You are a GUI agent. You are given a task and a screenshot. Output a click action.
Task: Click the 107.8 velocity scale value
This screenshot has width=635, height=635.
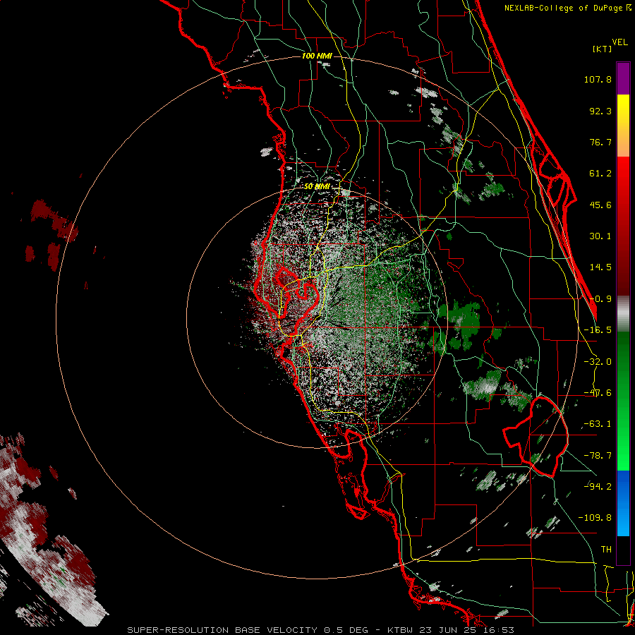pos(598,79)
